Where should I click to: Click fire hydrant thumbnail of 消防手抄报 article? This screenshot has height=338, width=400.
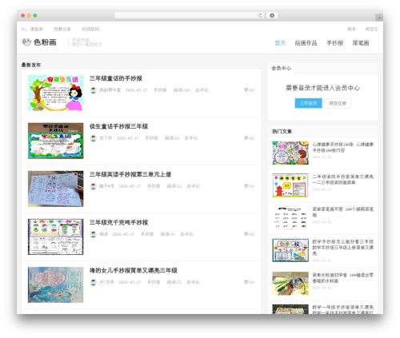click(290, 185)
